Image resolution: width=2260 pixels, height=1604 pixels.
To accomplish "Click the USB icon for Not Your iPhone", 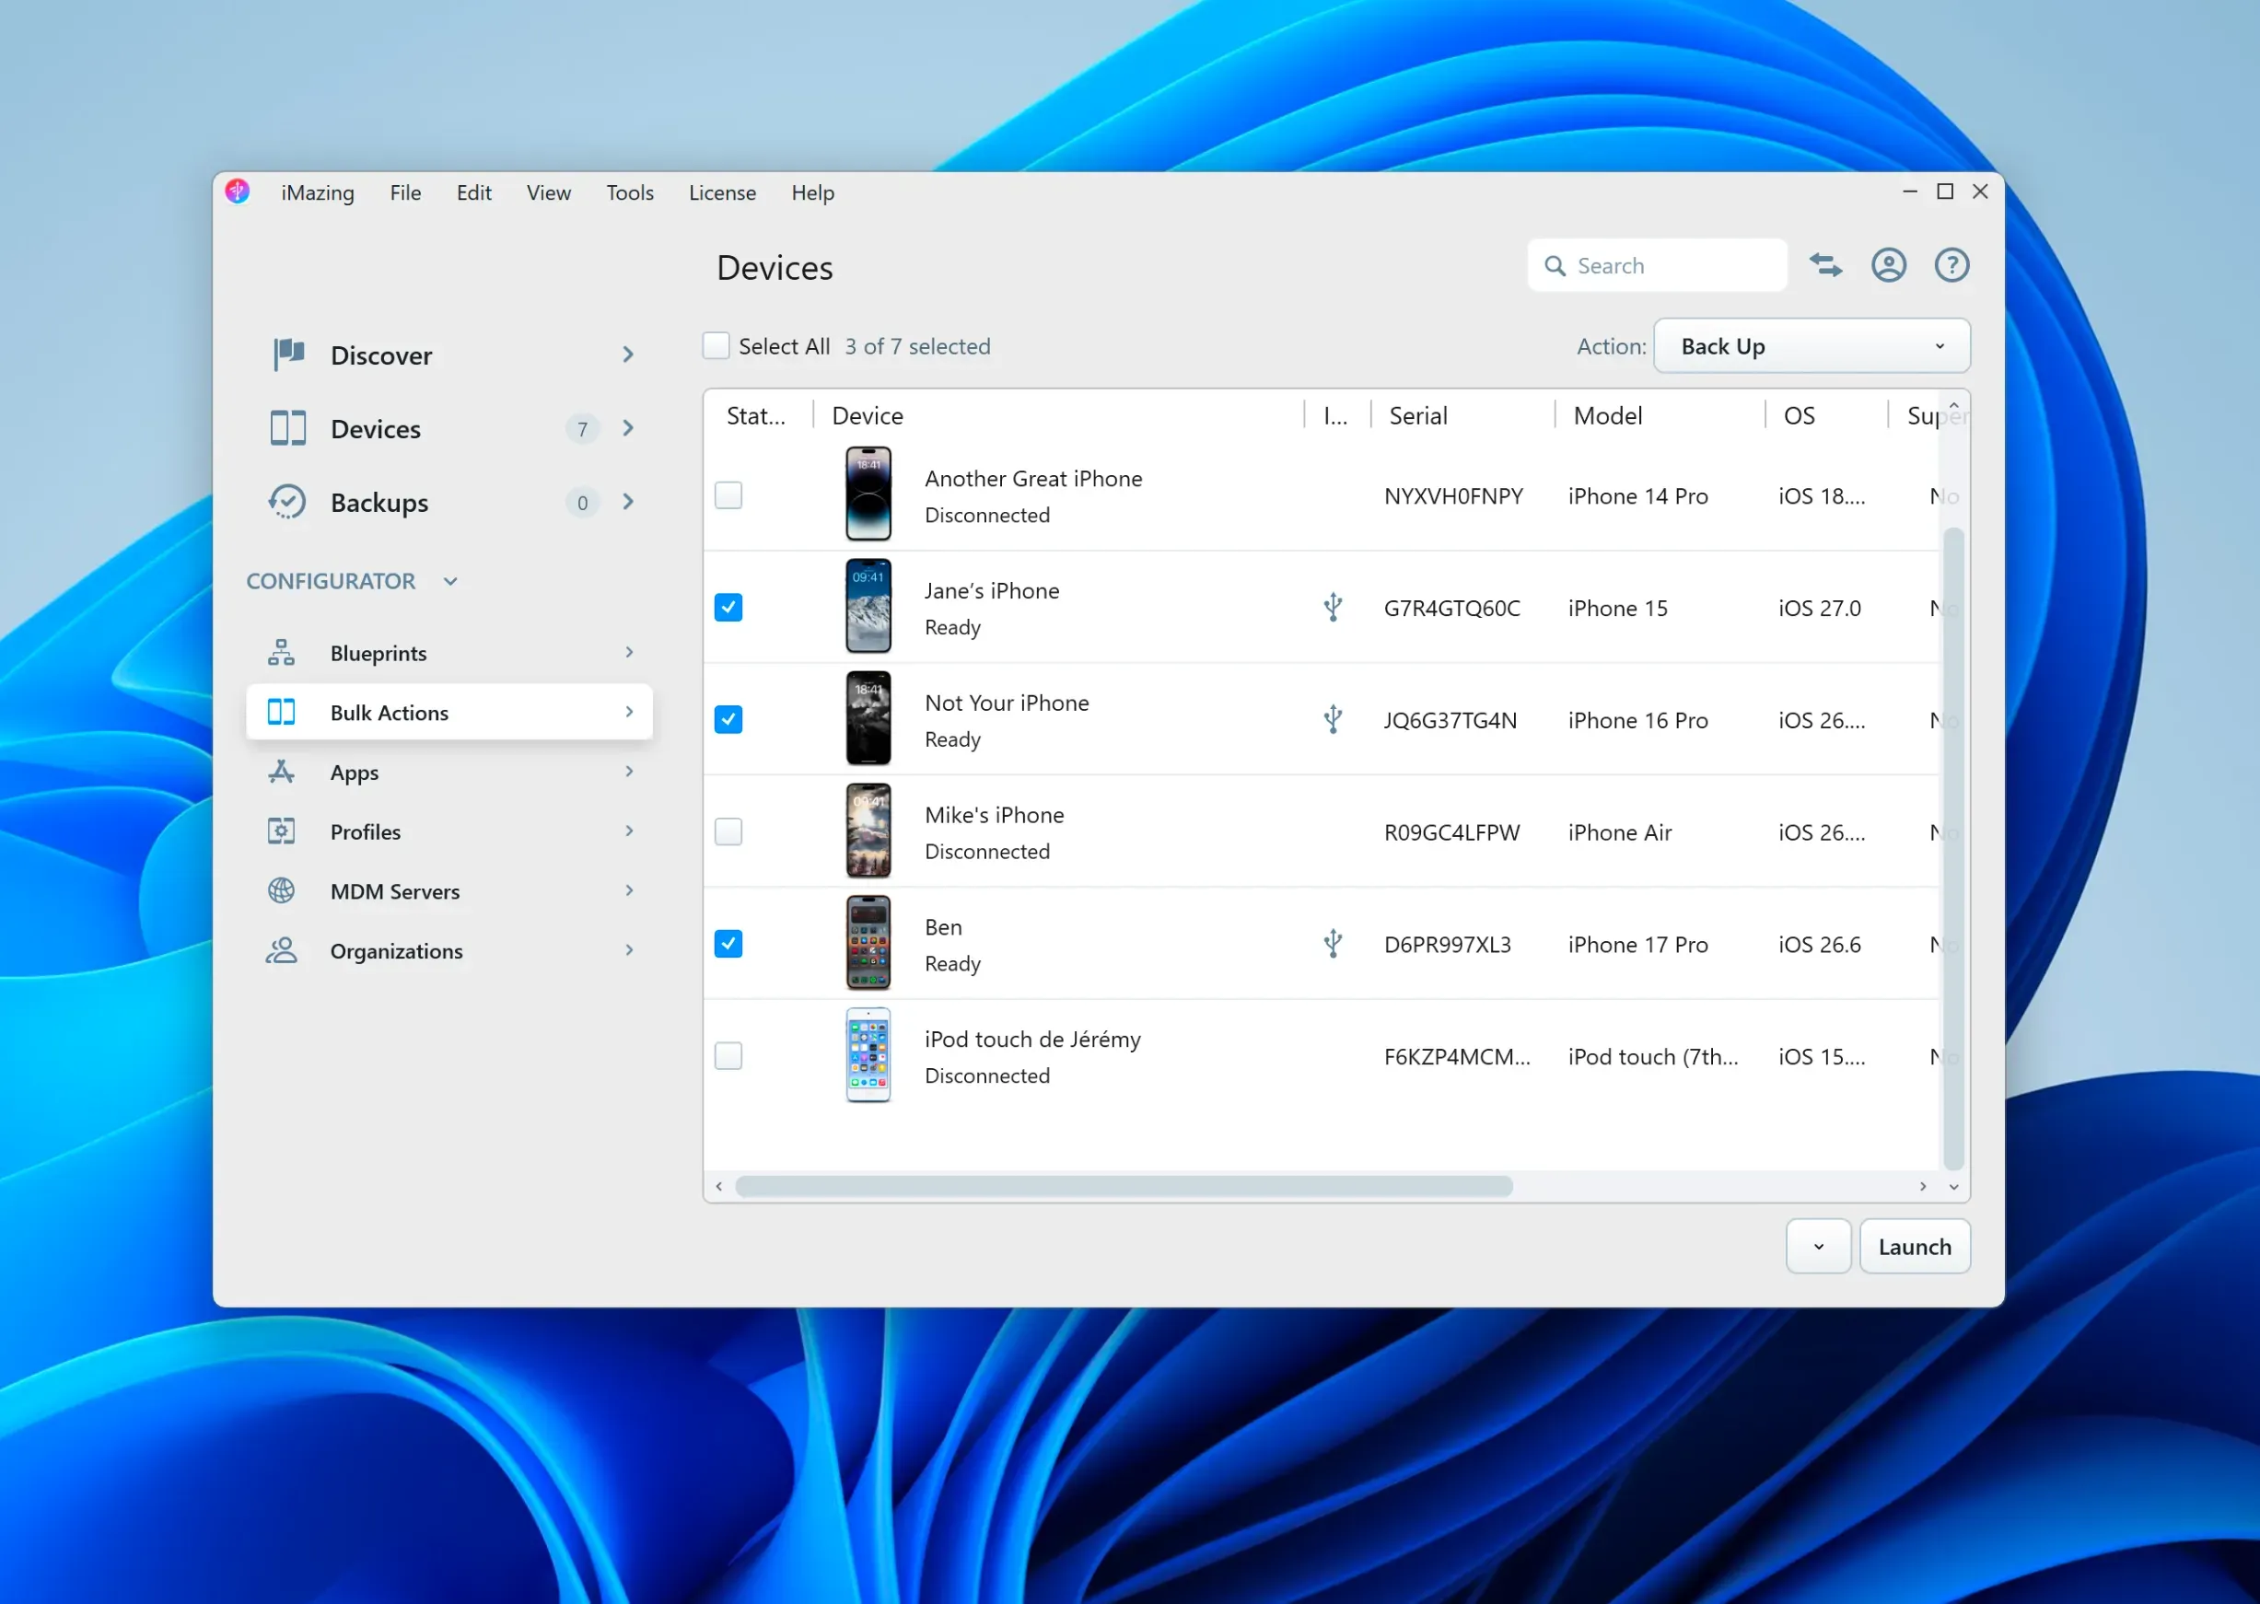I will coord(1333,719).
